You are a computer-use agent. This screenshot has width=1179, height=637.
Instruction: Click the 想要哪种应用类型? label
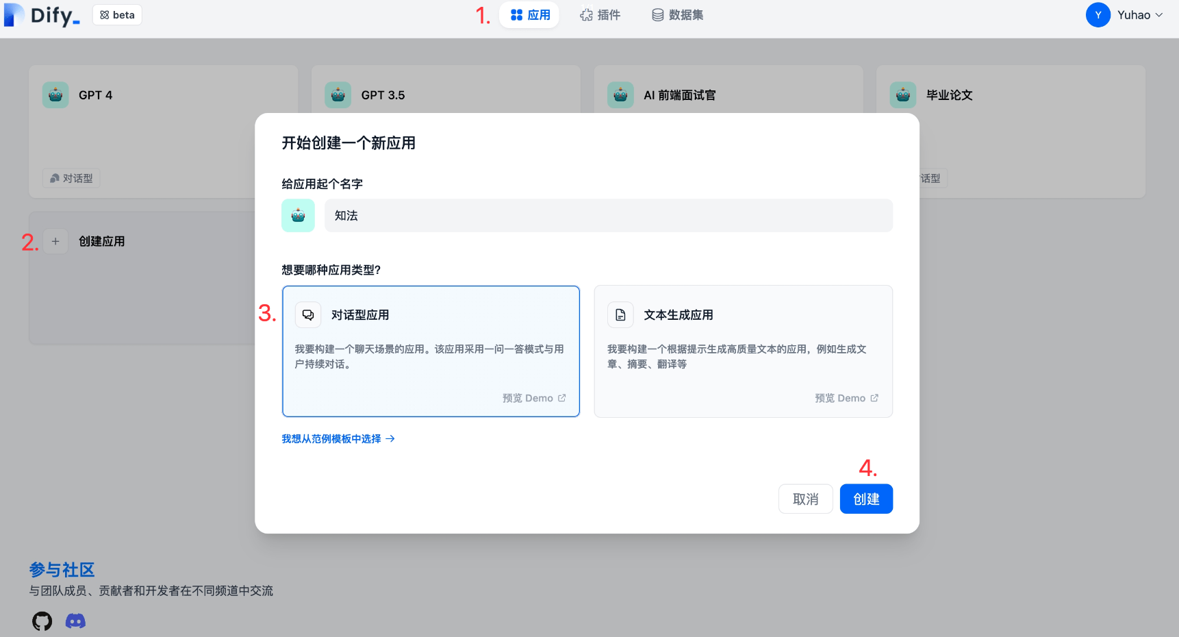pos(331,270)
